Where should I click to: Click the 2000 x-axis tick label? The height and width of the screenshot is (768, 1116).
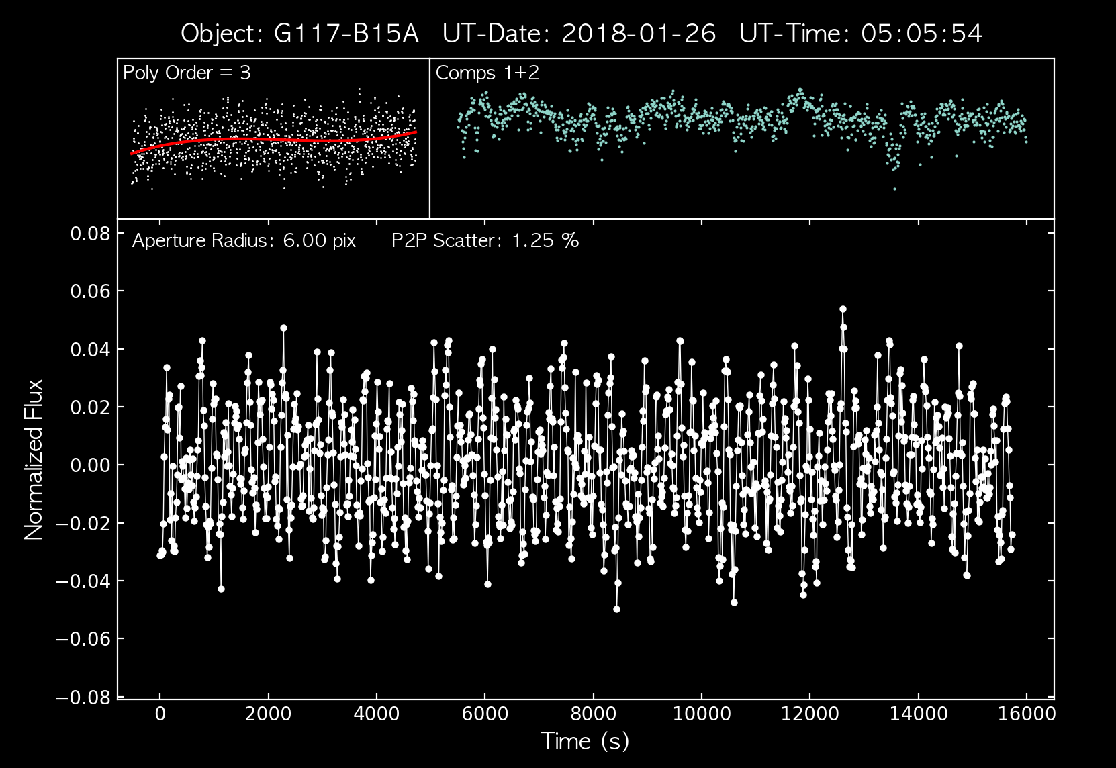pos(268,714)
